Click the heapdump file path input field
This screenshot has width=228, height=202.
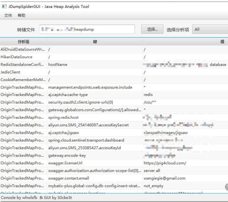(87, 29)
